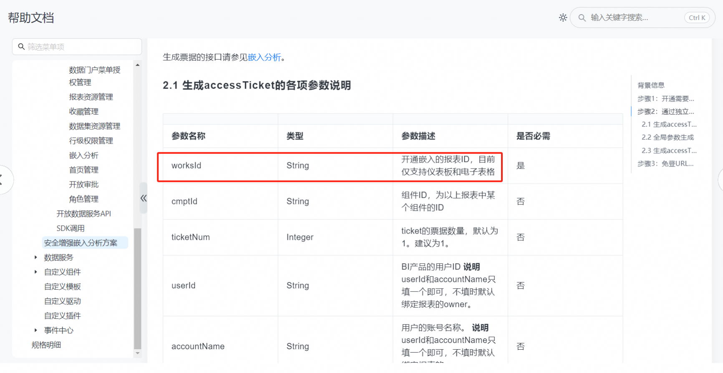Expand the 数据服务 tree node

coord(36,257)
